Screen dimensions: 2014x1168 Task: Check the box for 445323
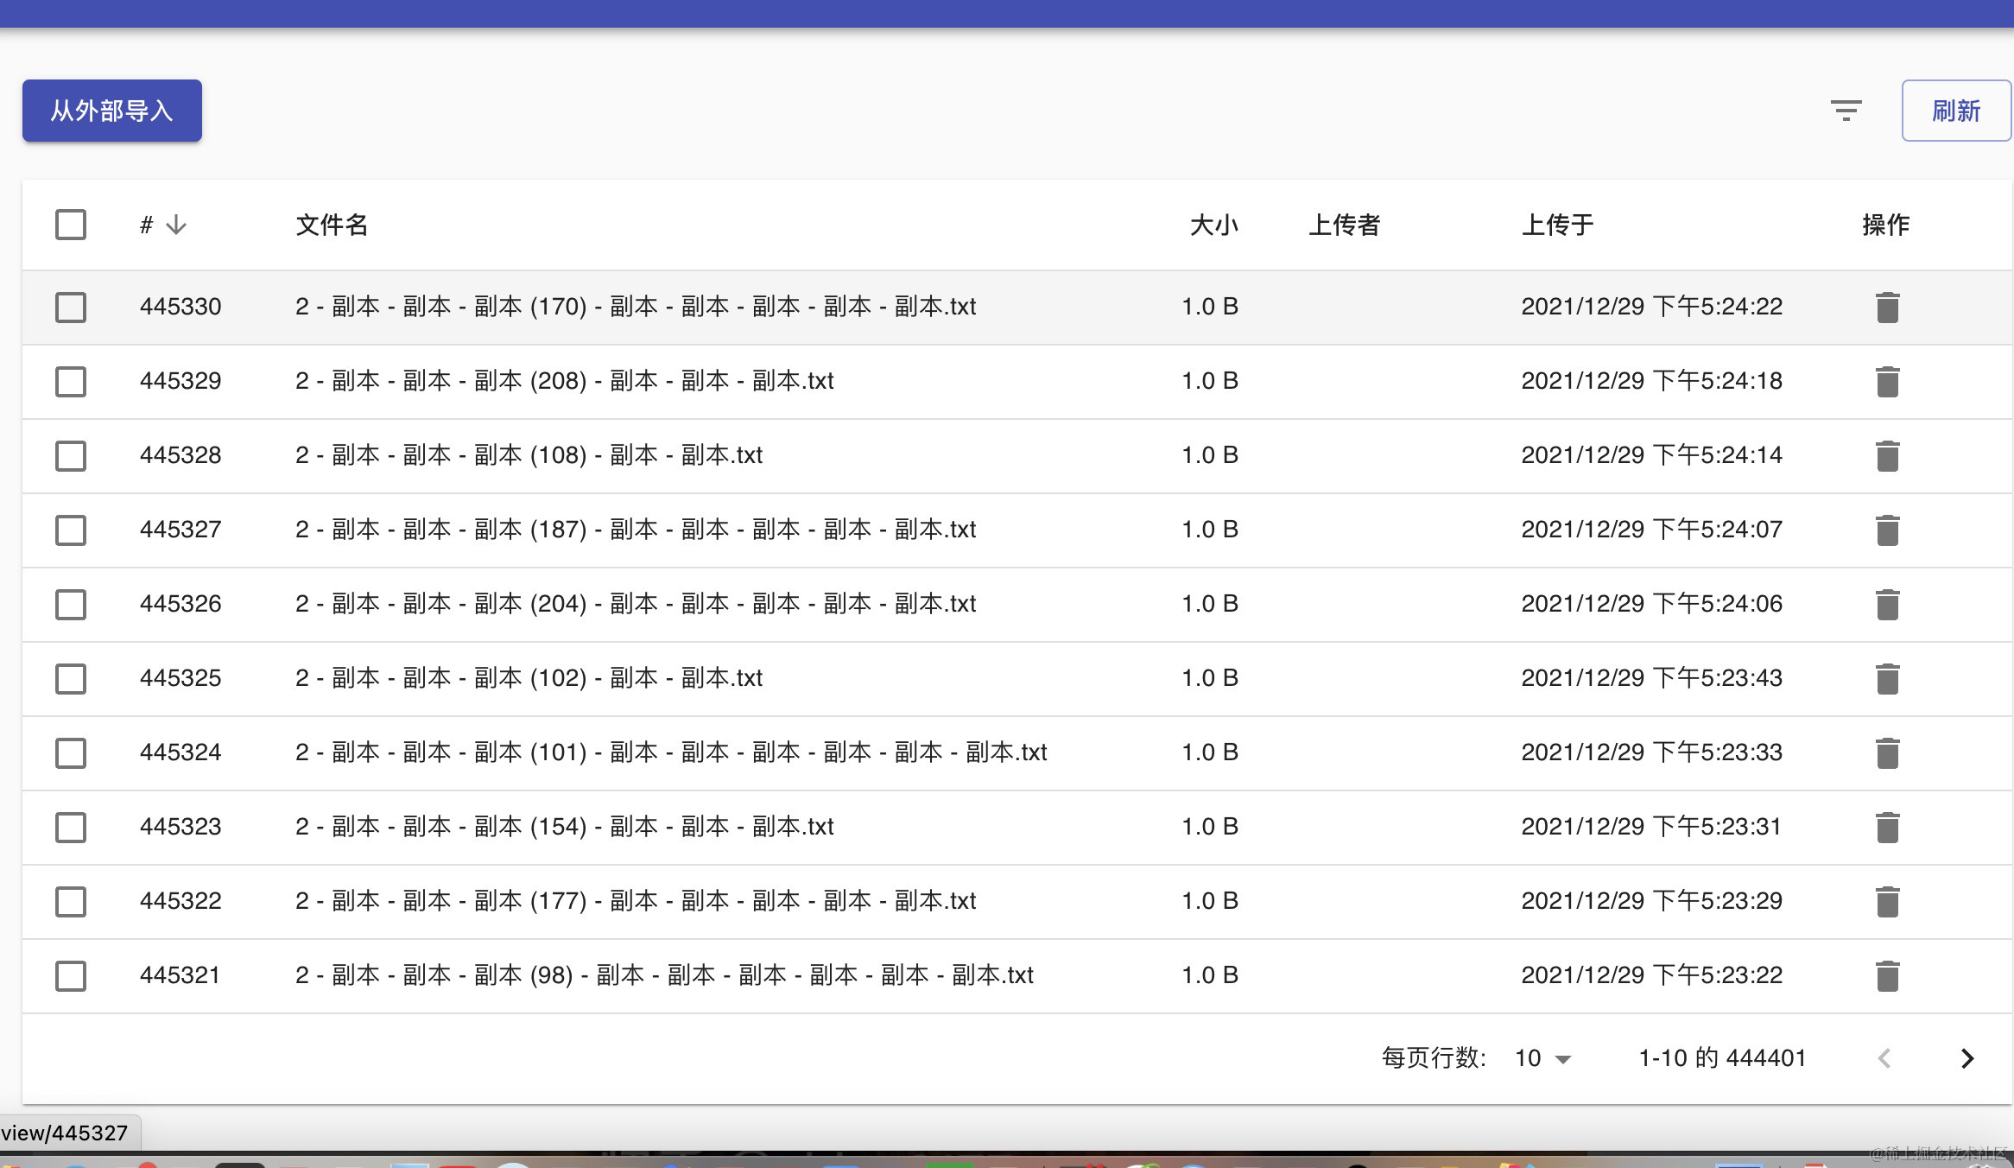point(71,827)
